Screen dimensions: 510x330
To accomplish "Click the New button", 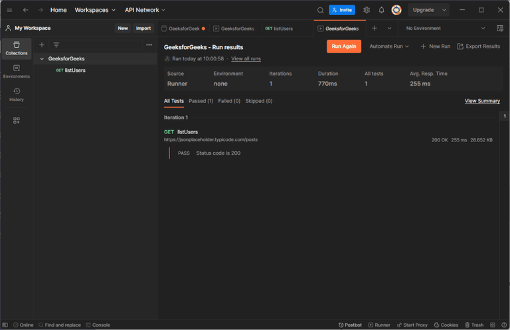I will [123, 29].
